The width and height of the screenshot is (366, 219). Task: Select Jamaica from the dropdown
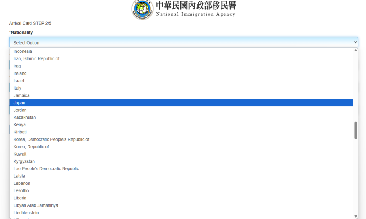[x=21, y=96]
